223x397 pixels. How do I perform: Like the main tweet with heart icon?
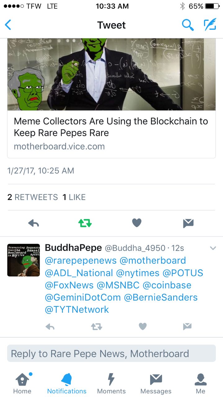(x=137, y=223)
